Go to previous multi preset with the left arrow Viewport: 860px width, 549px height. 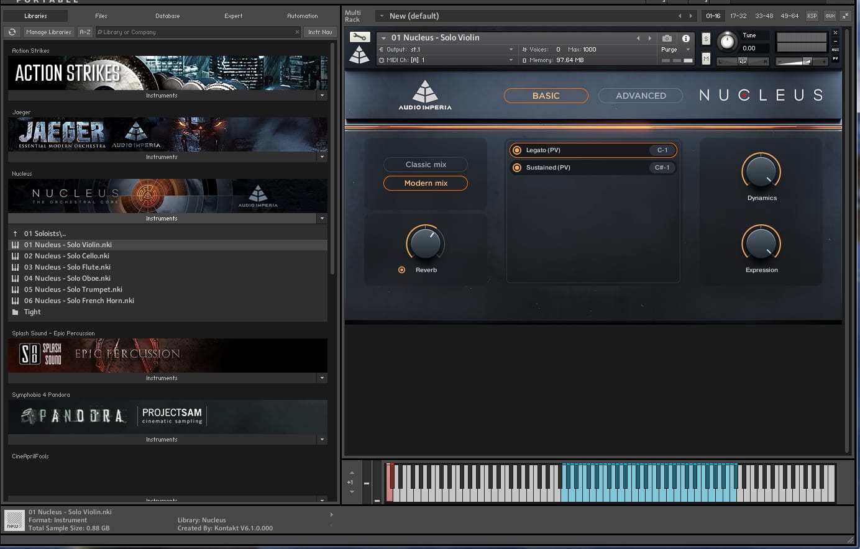680,16
